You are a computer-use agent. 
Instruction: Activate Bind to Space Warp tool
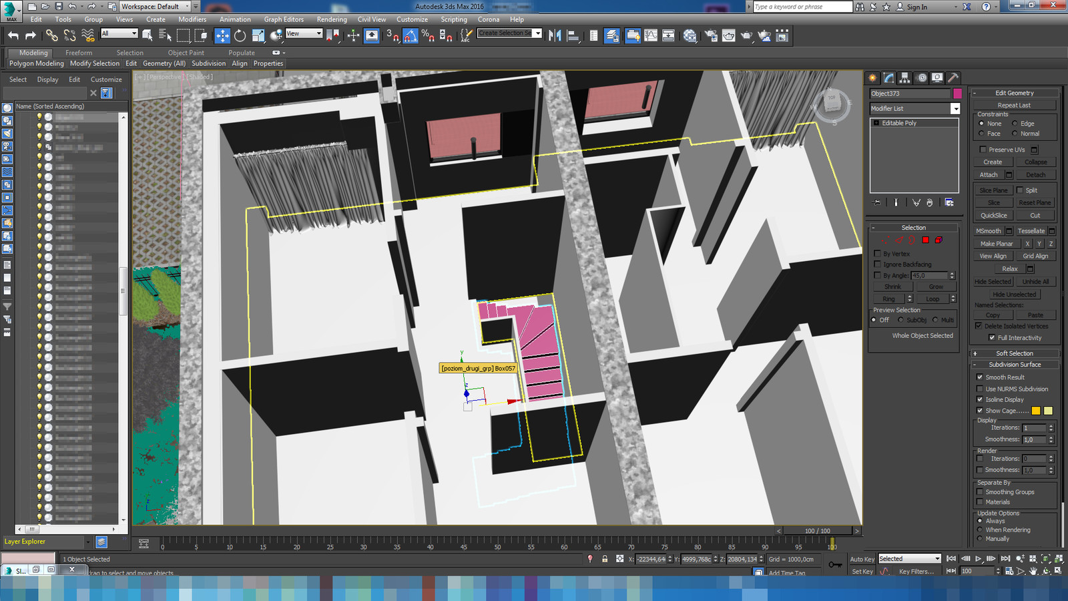click(87, 35)
